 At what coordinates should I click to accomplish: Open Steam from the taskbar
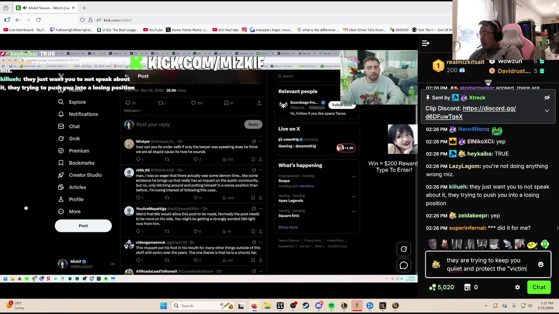306,306
